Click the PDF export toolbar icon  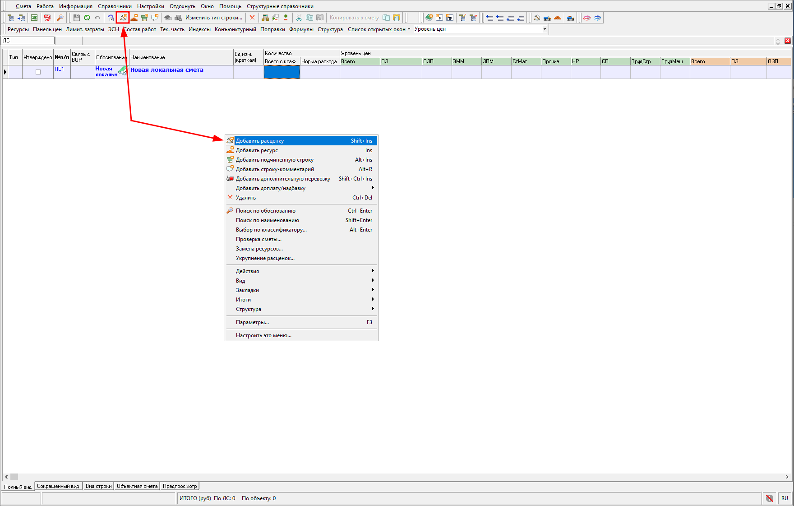tap(47, 18)
